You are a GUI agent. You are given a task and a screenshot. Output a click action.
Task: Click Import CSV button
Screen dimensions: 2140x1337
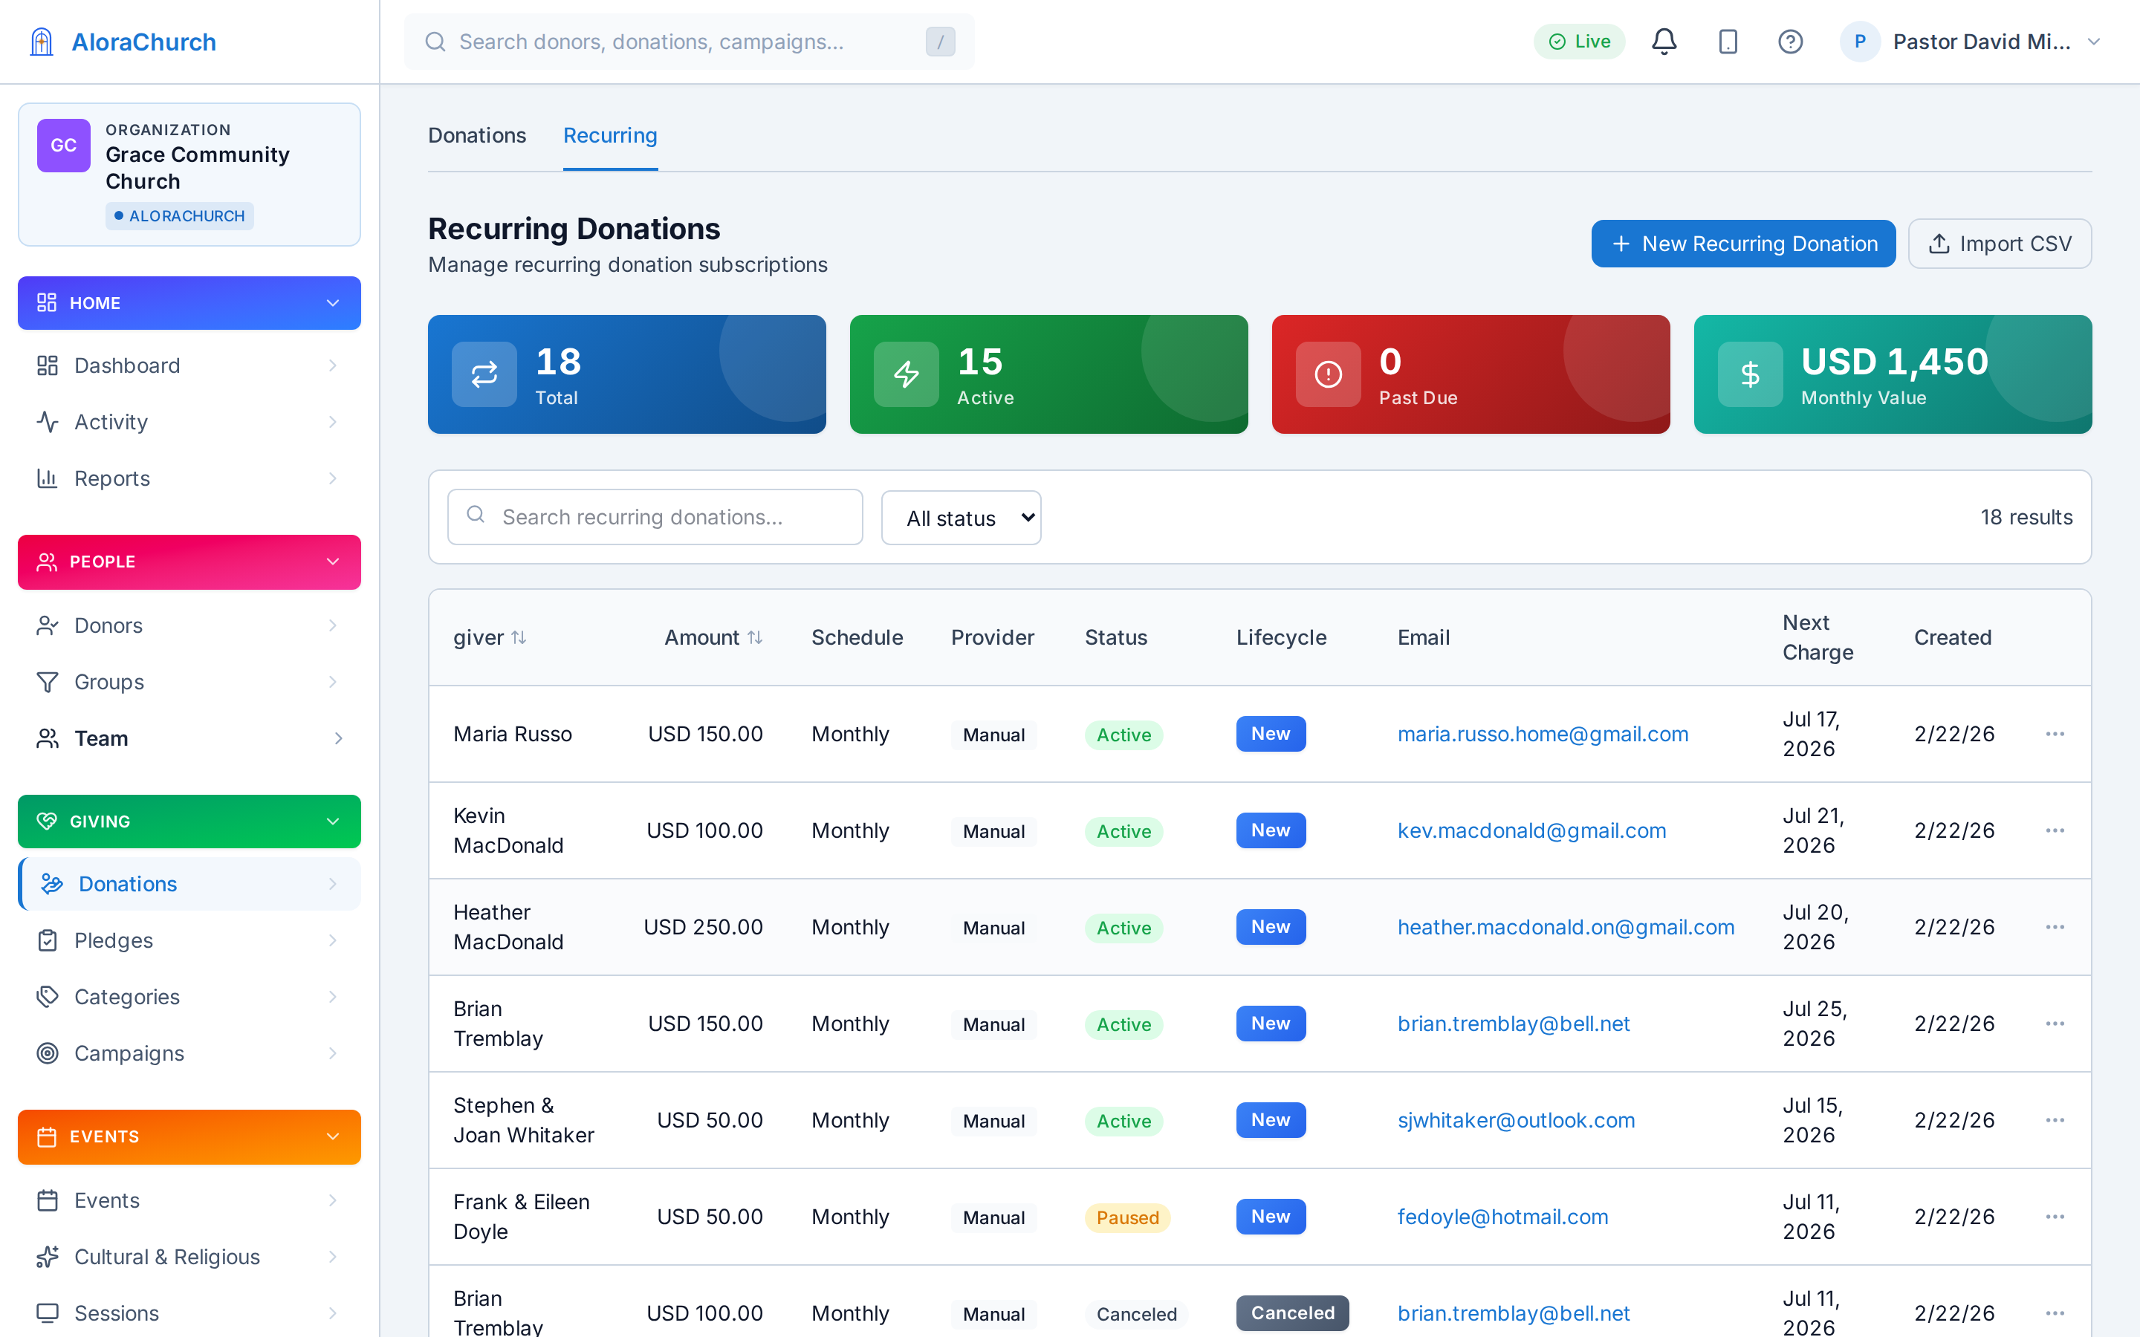[x=2000, y=243]
